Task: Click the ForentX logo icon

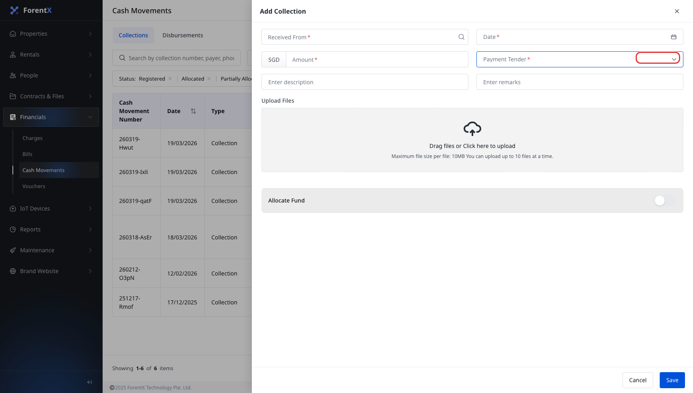Action: pyautogui.click(x=14, y=10)
